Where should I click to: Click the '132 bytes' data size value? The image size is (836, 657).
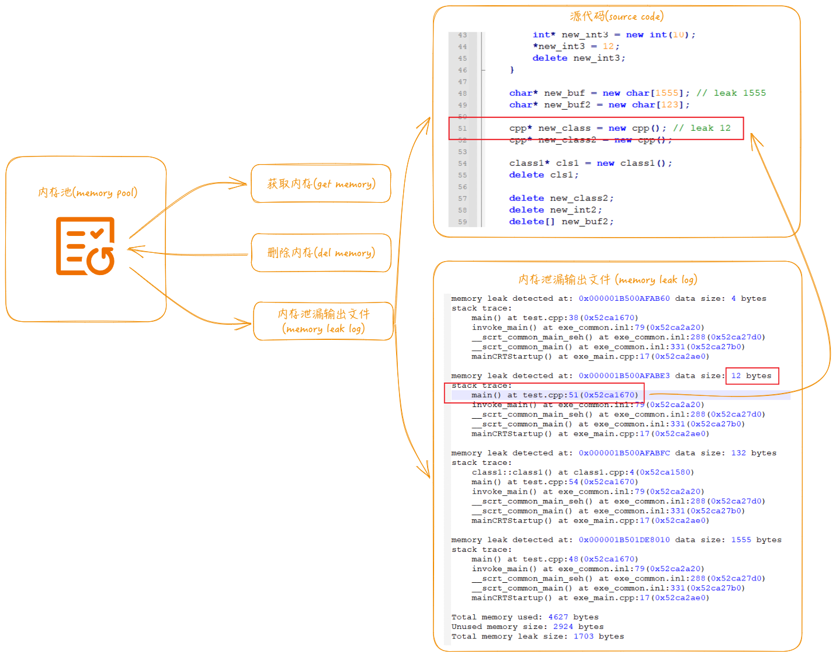click(x=754, y=453)
